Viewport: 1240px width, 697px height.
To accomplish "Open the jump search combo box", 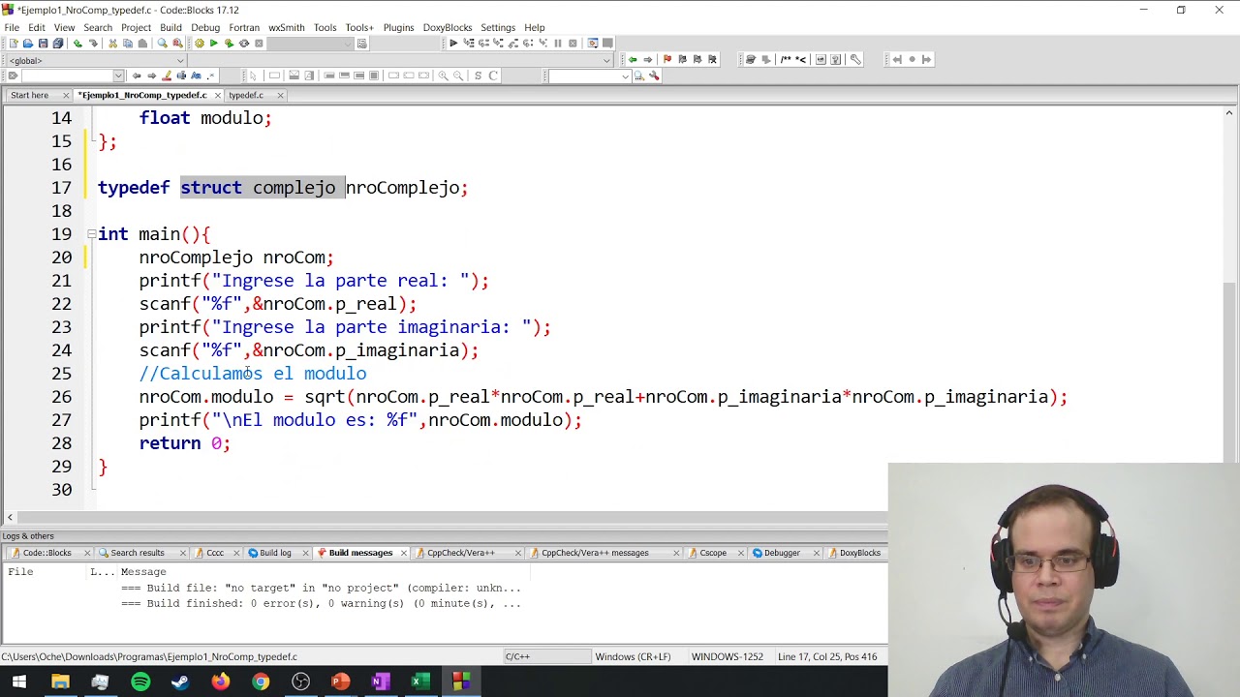I will tap(590, 76).
